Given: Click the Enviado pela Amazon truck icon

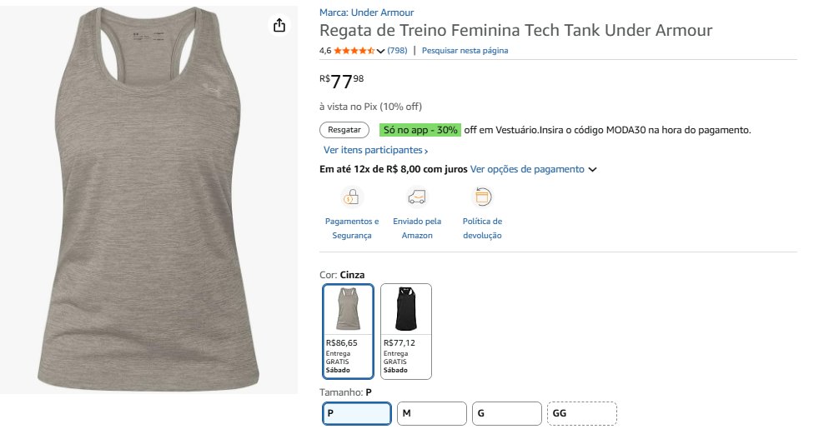Looking at the screenshot, I should [x=417, y=197].
